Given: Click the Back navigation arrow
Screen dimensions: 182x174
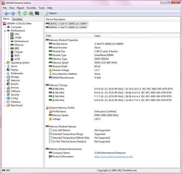Looking at the screenshot, I should point(7,13).
